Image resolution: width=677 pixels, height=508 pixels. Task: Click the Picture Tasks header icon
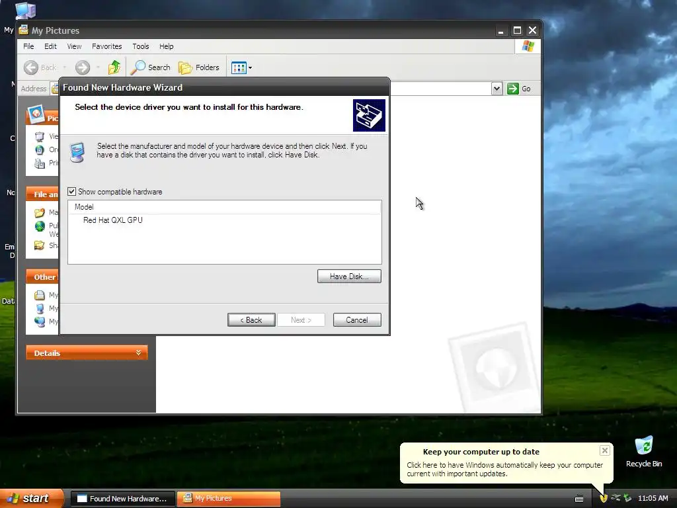pos(36,114)
